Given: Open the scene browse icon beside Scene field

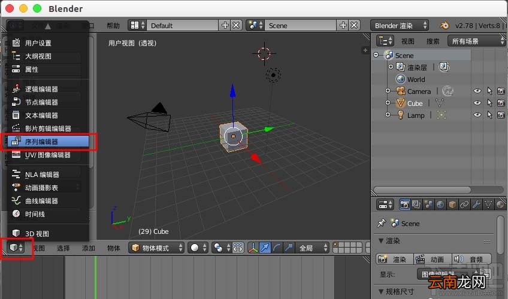Looking at the screenshot, I should 255,25.
